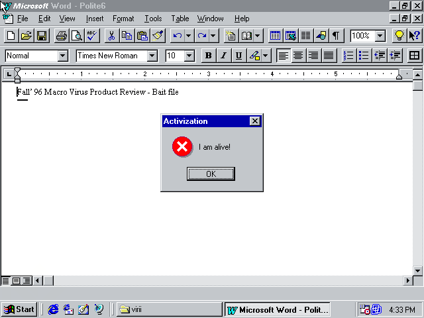The height and width of the screenshot is (318, 424).
Task: Open the Insert menu
Action: click(x=95, y=19)
